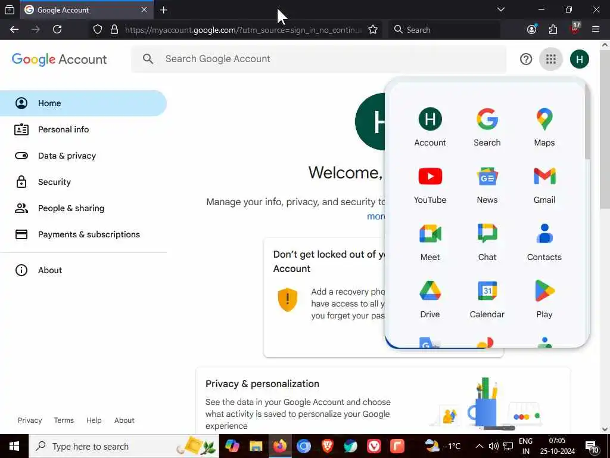Viewport: 610px width, 458px height.
Task: Open a new browser tab
Action: pyautogui.click(x=163, y=10)
